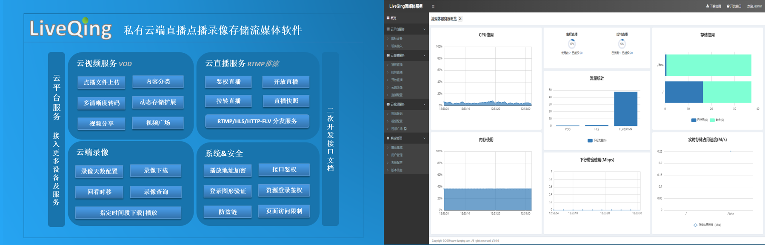The height and width of the screenshot is (245, 765).
Task: Click the 播放地址加密 box in diagram
Action: click(228, 170)
